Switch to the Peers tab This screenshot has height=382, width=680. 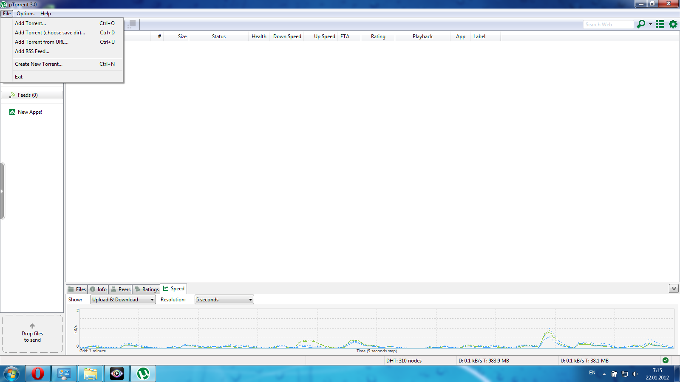(120, 289)
